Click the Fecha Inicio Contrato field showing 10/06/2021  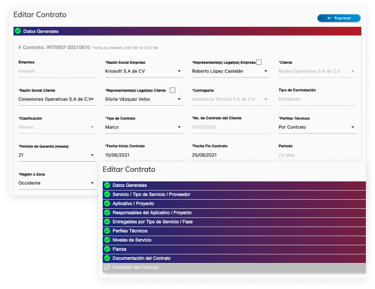[x=143, y=155]
